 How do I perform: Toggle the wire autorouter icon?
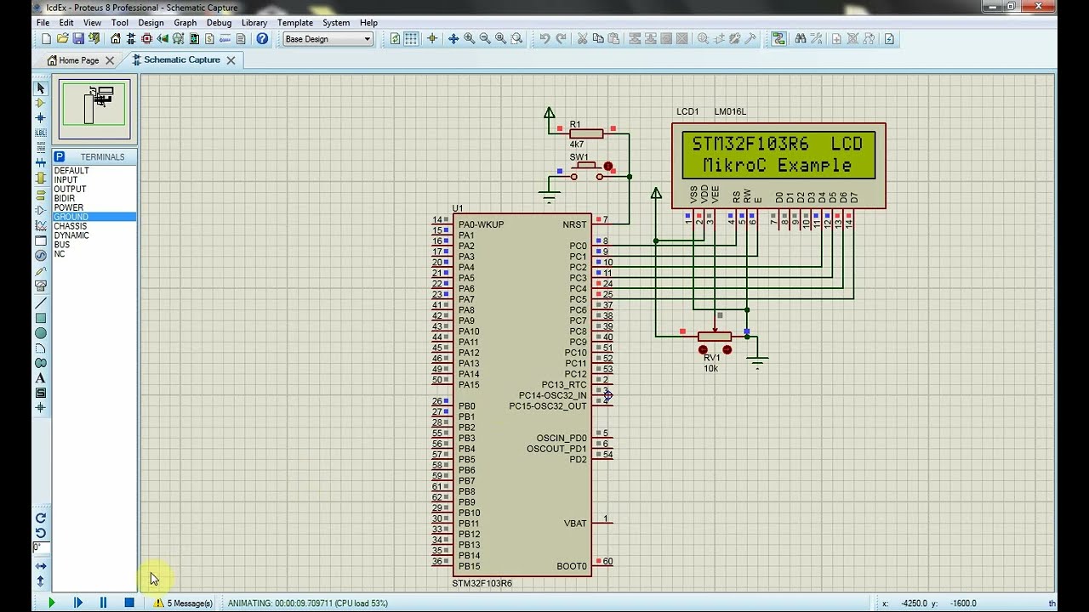point(778,39)
